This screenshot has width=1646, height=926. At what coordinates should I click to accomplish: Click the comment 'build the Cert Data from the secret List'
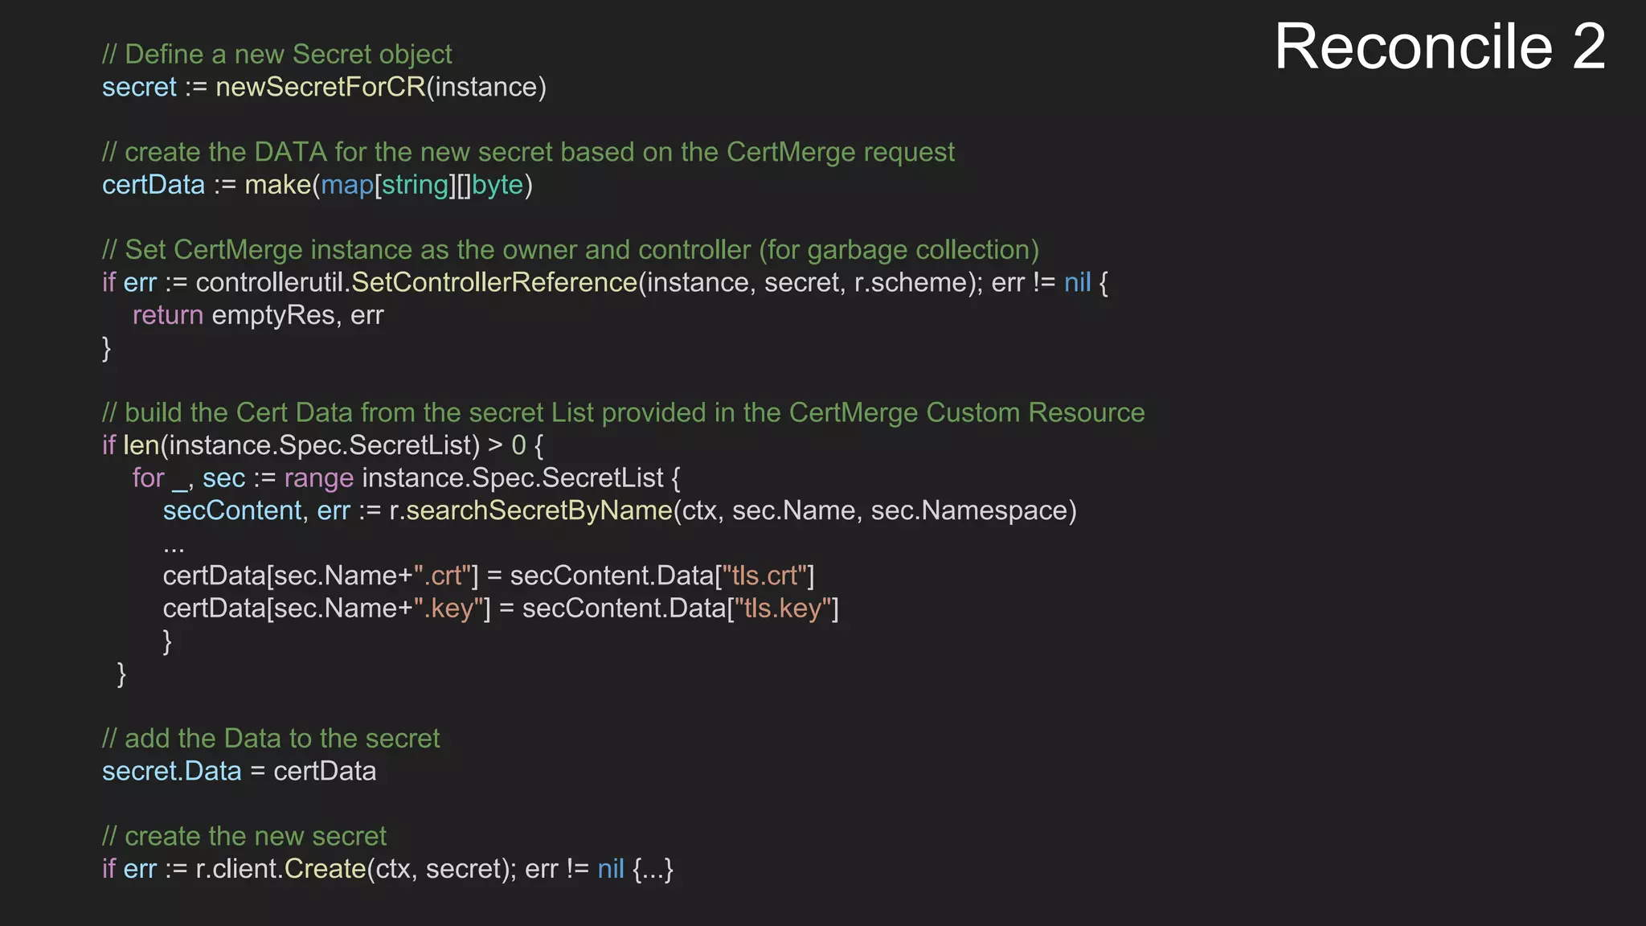(x=624, y=413)
